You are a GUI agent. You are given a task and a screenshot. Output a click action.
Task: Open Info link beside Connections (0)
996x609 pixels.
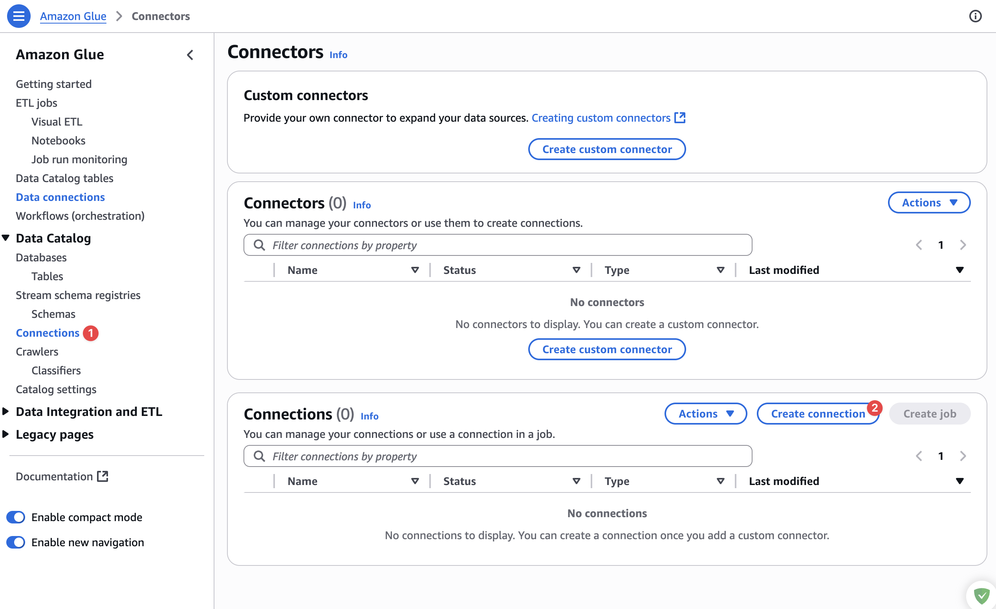[370, 416]
